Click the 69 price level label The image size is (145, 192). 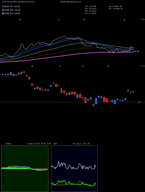click(139, 102)
